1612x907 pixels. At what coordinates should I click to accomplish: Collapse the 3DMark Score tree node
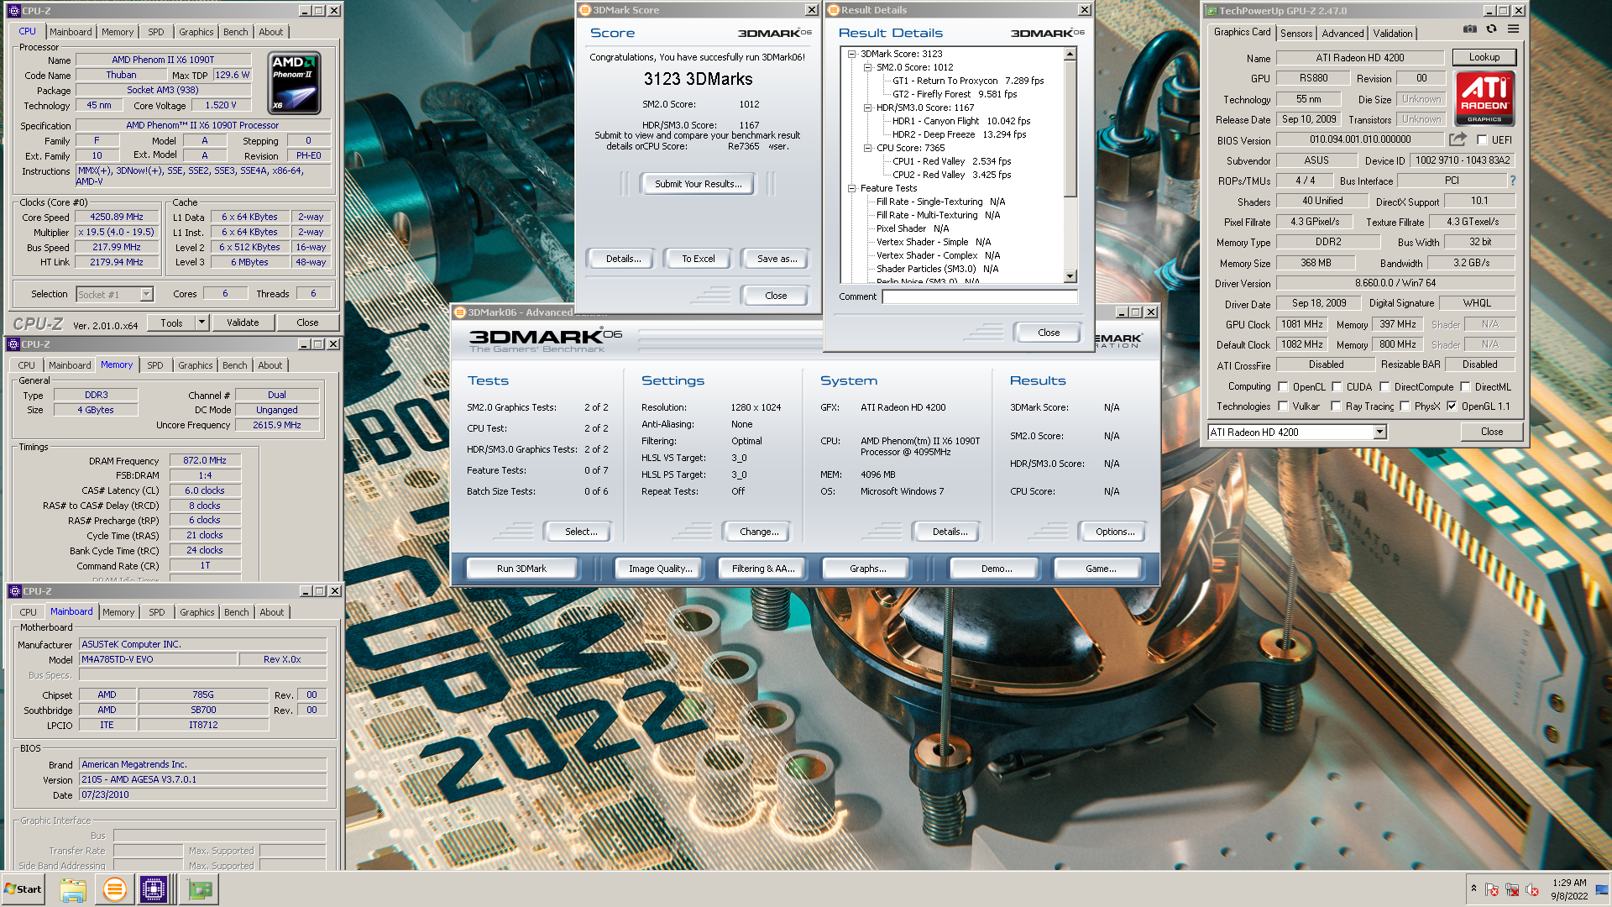pos(851,54)
